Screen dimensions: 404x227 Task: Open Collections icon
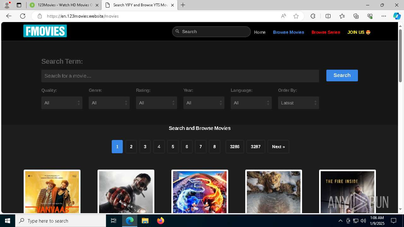point(356,16)
